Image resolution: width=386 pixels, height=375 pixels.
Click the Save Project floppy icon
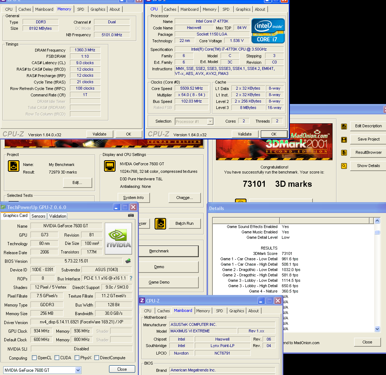pyautogui.click(x=344, y=140)
